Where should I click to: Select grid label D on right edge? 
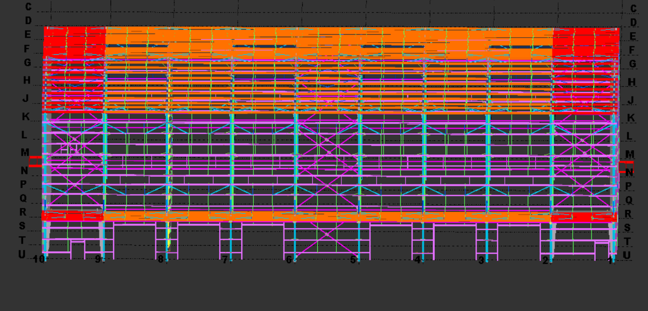(x=633, y=23)
